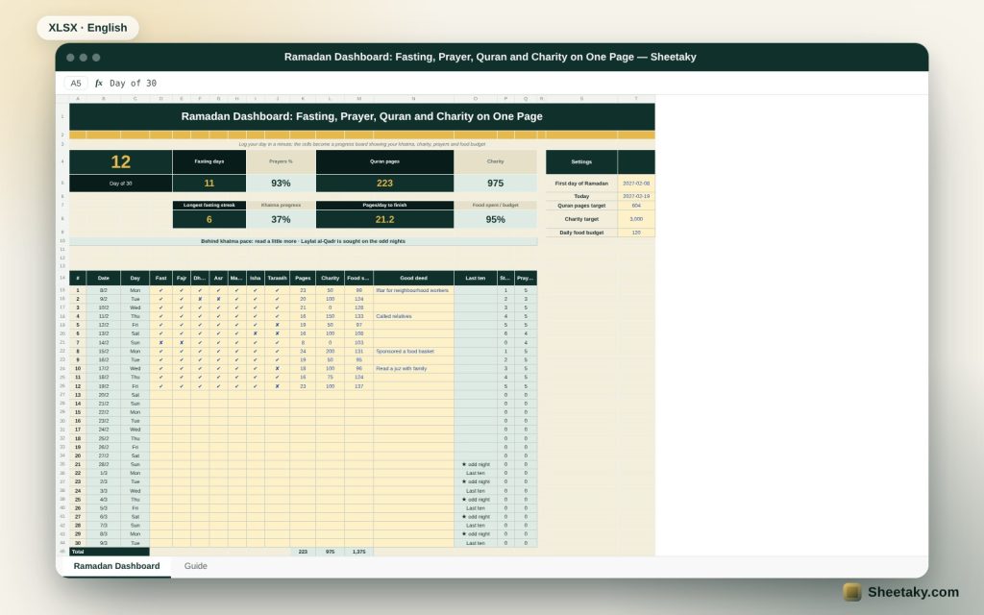Click the 'Fast' column header
Image resolution: width=984 pixels, height=615 pixels.
click(160, 278)
